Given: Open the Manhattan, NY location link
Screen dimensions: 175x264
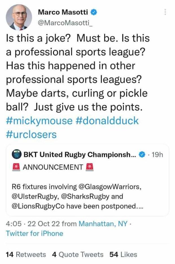Looking at the screenshot, I should coord(103,224).
